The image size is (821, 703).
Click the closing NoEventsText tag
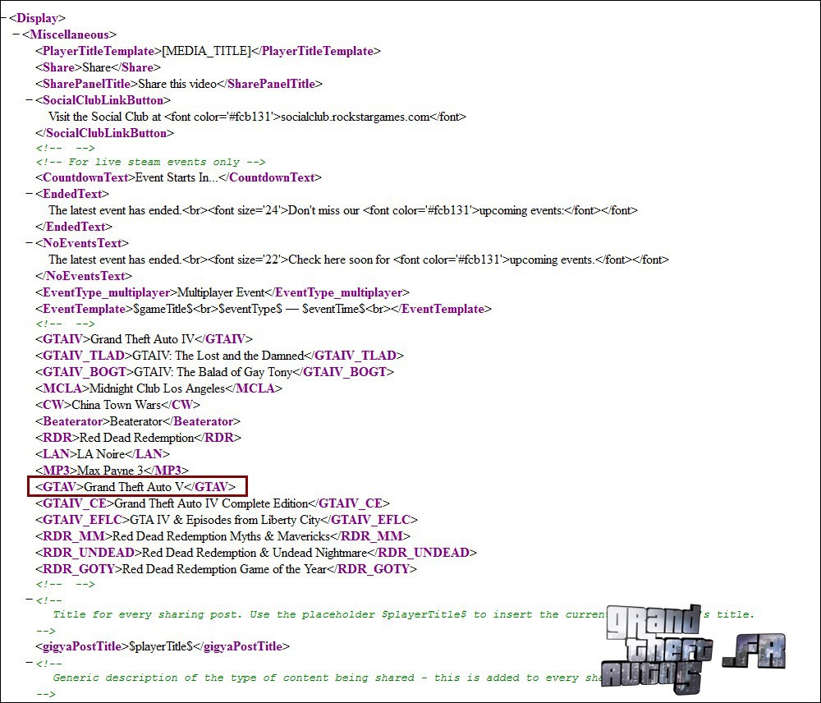(84, 276)
